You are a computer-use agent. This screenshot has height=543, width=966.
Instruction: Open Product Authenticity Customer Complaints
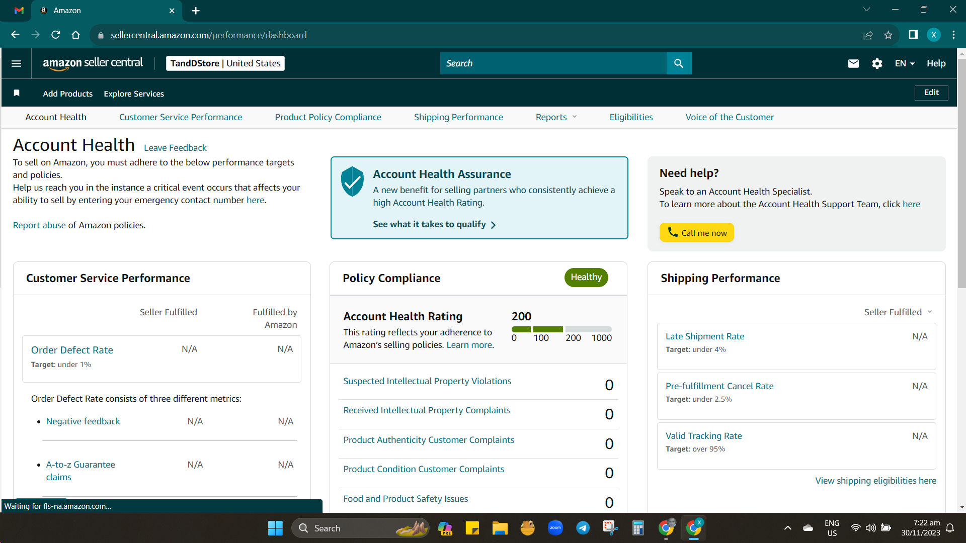coord(429,440)
